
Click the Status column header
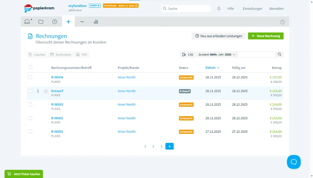pos(183,68)
